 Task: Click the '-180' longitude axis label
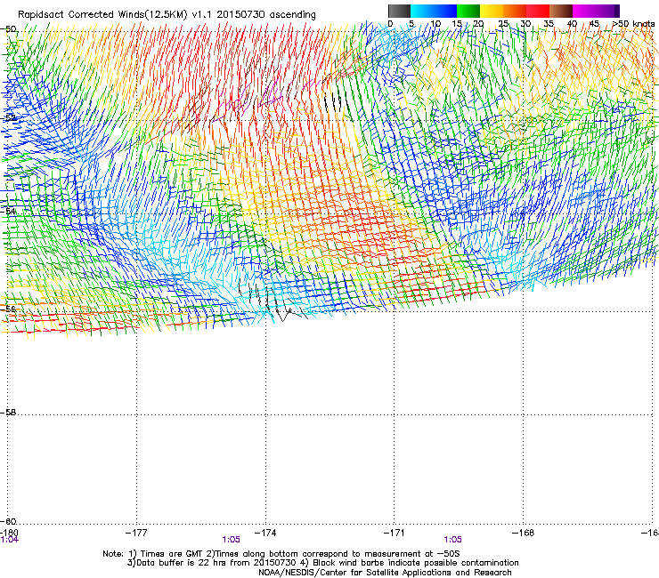click(9, 533)
